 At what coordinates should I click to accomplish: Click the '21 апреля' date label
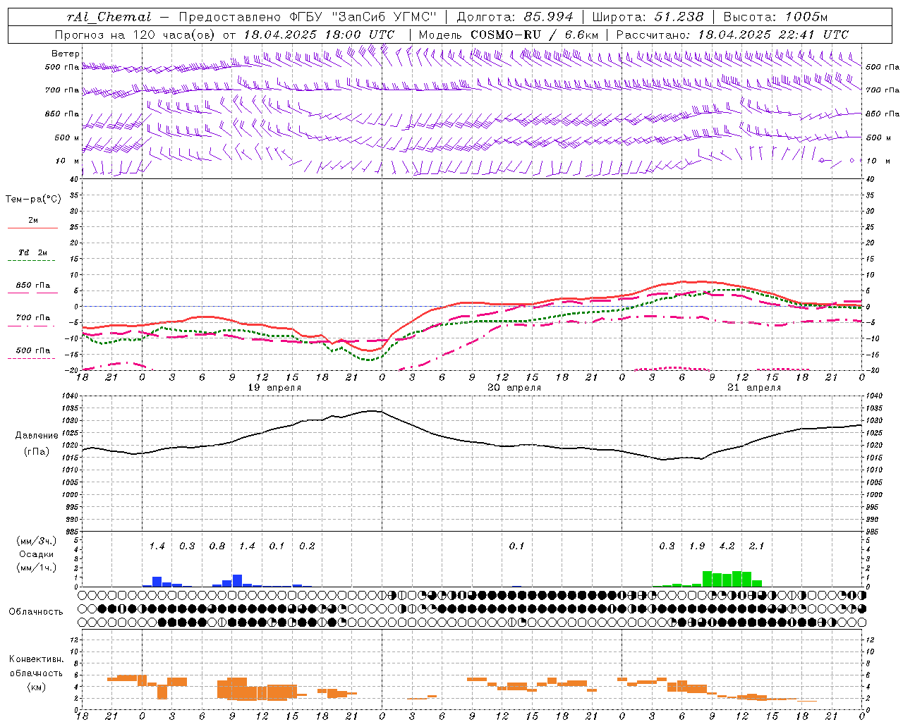754,388
